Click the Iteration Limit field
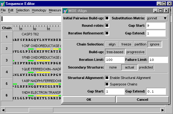173x114 pixels. pos(115,60)
